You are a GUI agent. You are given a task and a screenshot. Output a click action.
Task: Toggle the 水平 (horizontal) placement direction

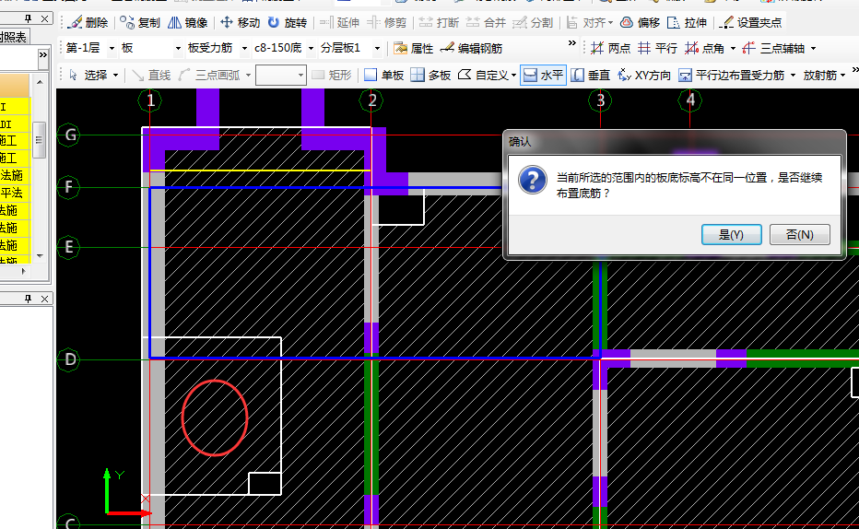pos(542,75)
